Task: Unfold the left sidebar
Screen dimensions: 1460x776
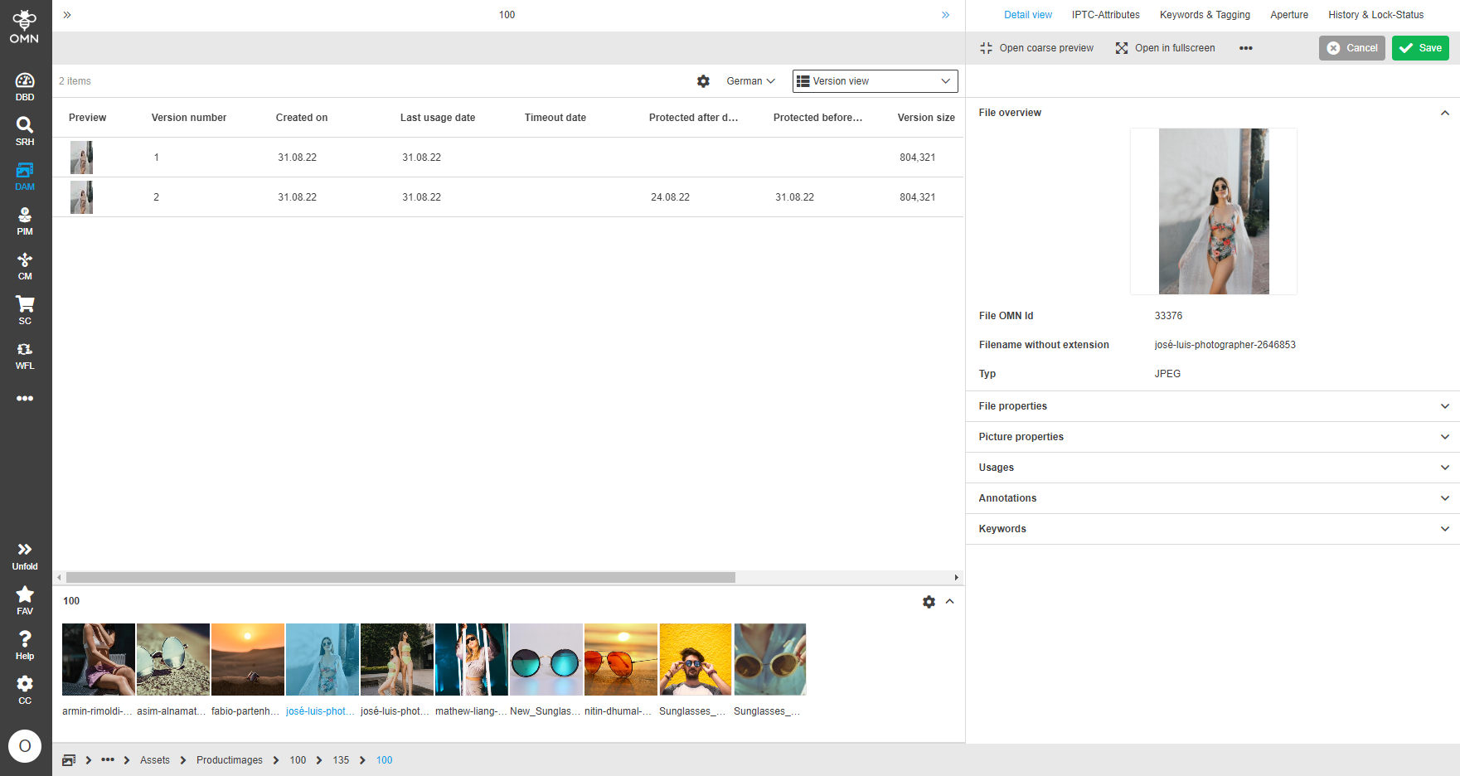Action: 25,551
